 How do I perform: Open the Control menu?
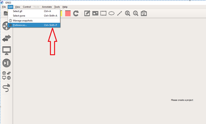[x=27, y=7]
